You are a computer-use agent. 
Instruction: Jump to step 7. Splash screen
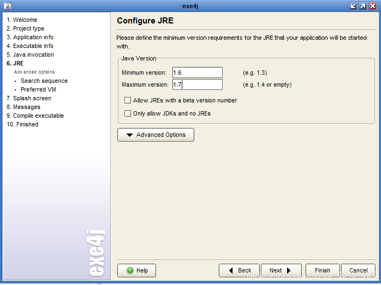click(x=29, y=98)
